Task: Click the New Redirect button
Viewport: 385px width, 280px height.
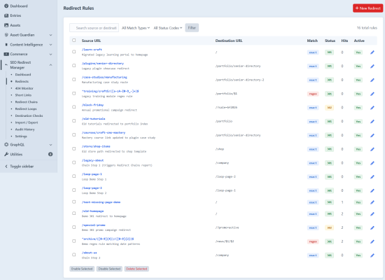Action: (x=367, y=8)
